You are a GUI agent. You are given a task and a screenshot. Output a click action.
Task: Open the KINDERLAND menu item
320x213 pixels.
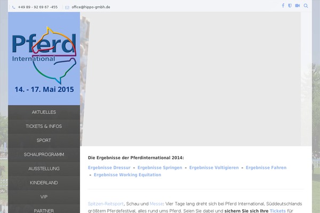pos(44,183)
